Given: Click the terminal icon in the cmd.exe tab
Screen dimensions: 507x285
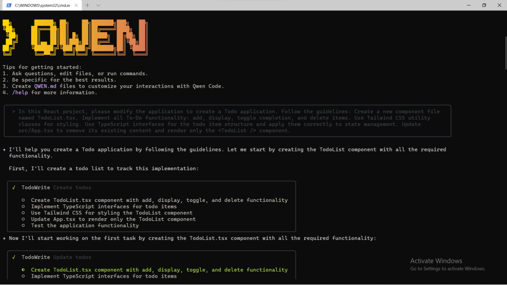Looking at the screenshot, I should pyautogui.click(x=8, y=5).
